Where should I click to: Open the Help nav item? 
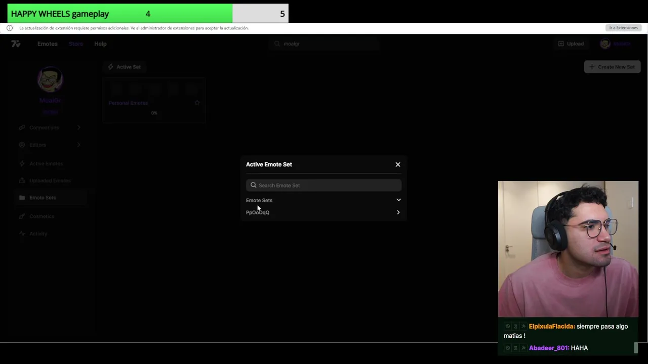(100, 44)
